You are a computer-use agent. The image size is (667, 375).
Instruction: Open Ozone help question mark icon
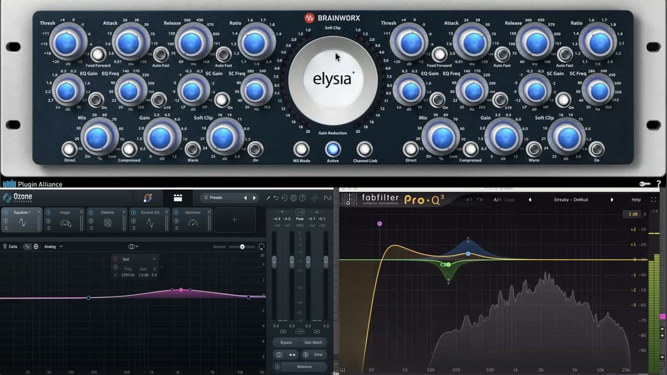coord(302,198)
